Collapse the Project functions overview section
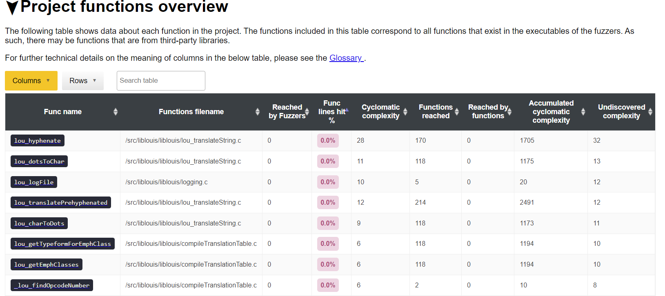This screenshot has height=296, width=665. tap(13, 7)
